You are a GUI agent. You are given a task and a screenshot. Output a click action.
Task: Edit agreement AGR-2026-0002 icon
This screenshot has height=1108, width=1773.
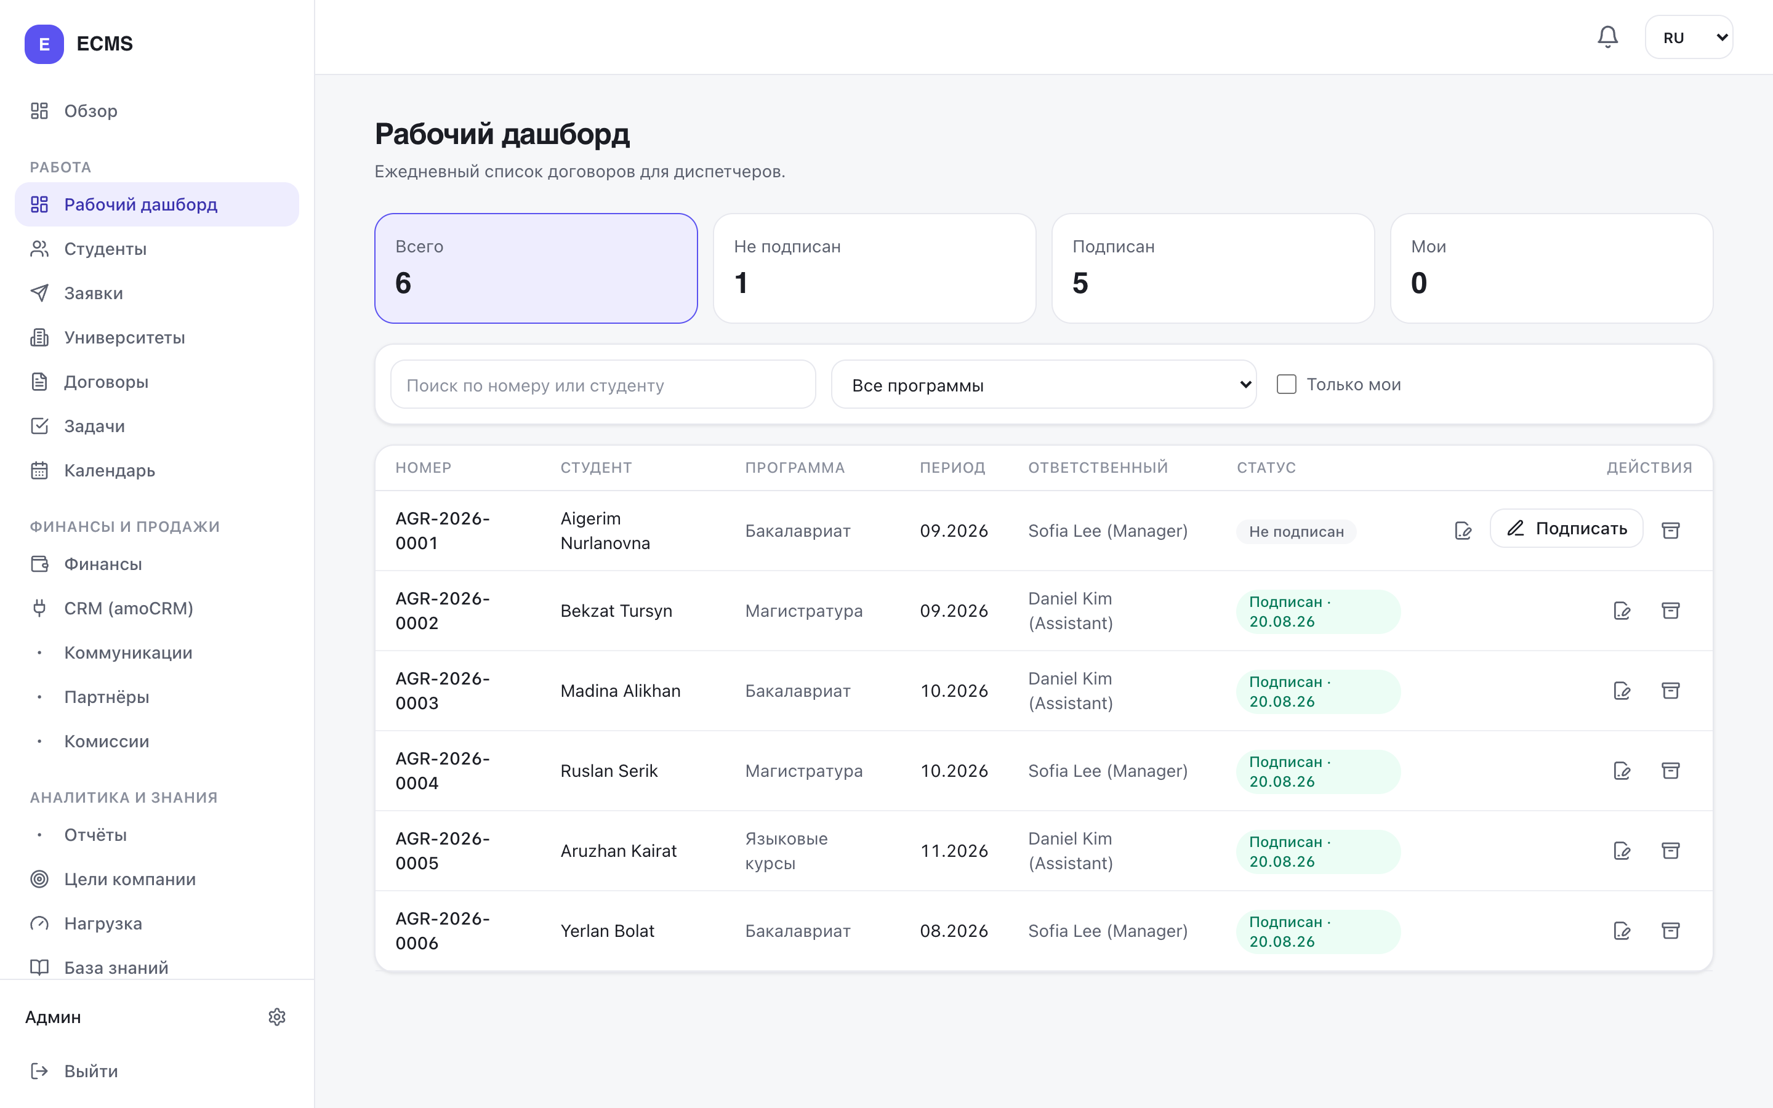coord(1622,611)
